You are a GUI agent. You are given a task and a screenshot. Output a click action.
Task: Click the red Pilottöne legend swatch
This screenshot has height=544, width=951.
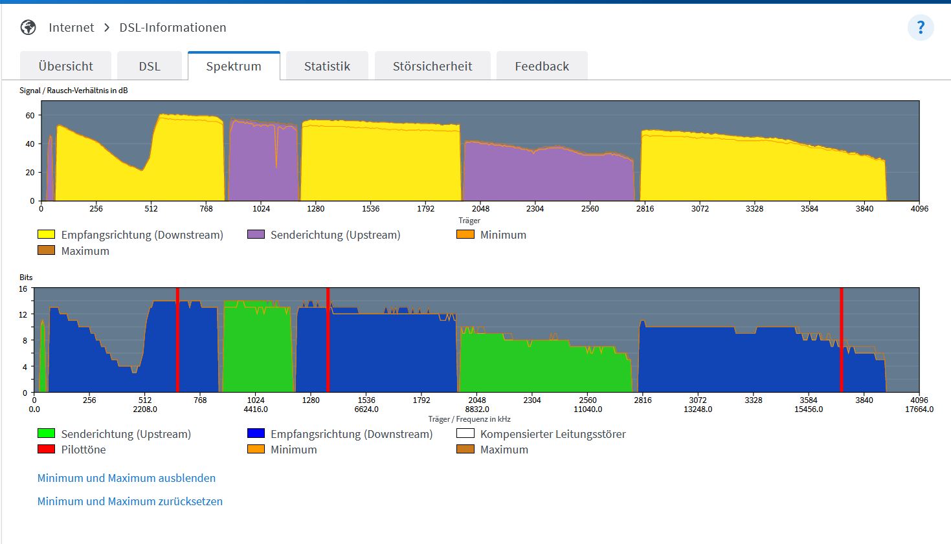click(x=46, y=449)
